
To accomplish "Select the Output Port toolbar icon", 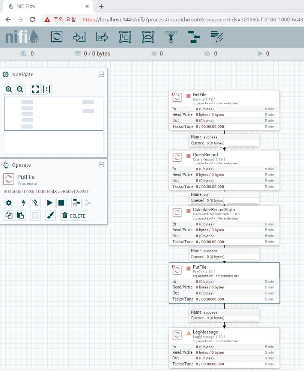I will click(x=102, y=37).
